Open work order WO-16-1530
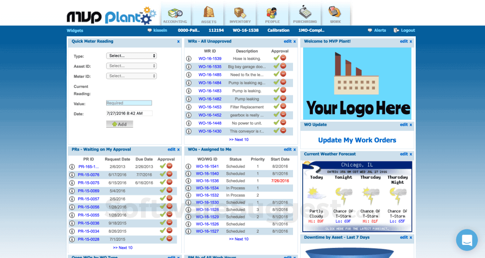This screenshot has height=258, width=485. [207, 202]
